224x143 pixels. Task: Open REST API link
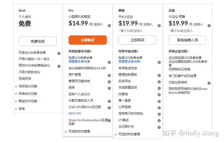point(75,113)
